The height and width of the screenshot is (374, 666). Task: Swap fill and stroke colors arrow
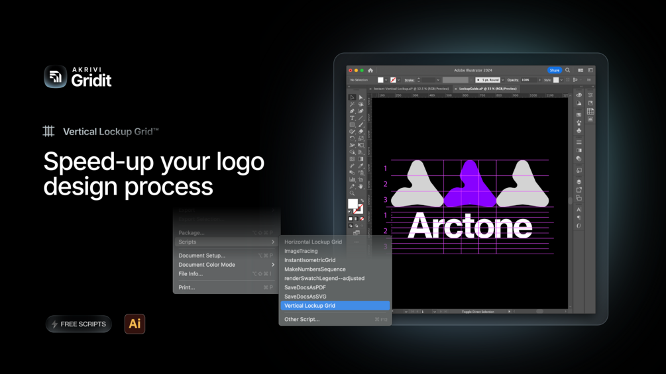pos(362,201)
